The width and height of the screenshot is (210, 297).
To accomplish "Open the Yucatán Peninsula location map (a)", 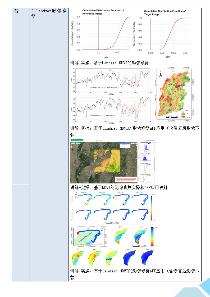I will 89,237.
